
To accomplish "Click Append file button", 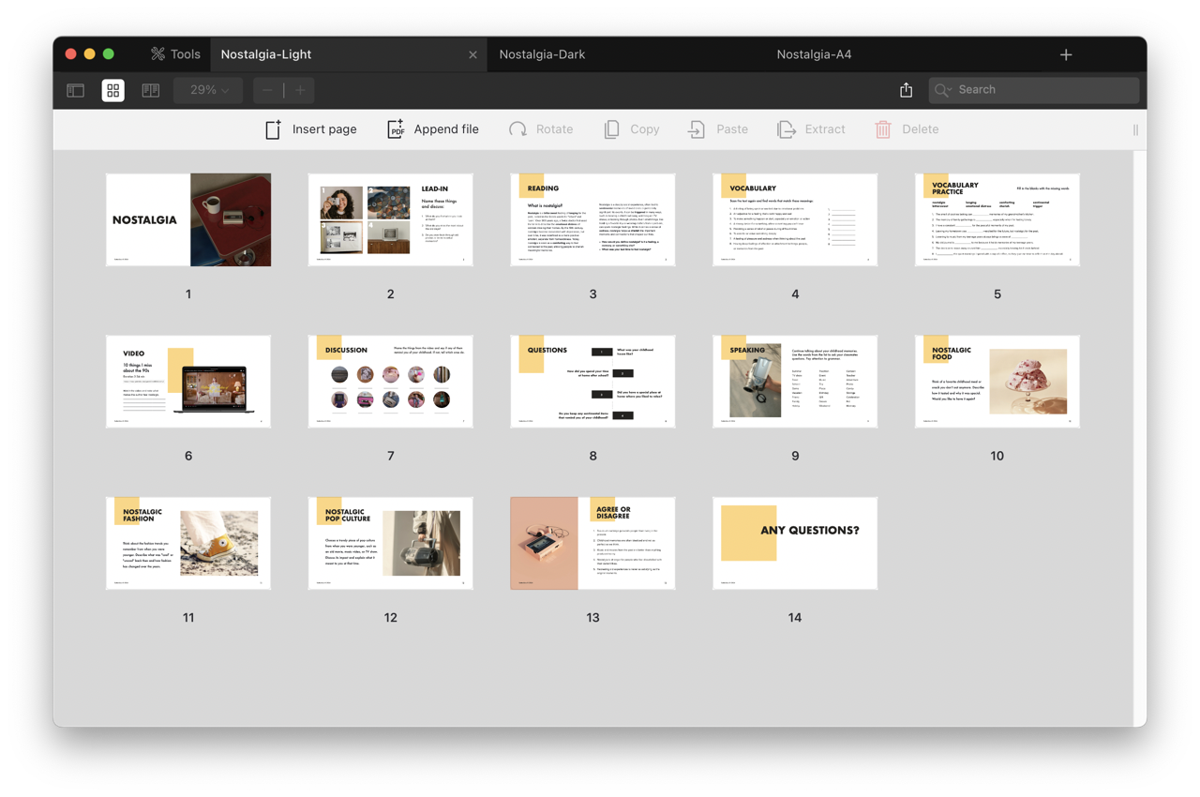I will 433,129.
